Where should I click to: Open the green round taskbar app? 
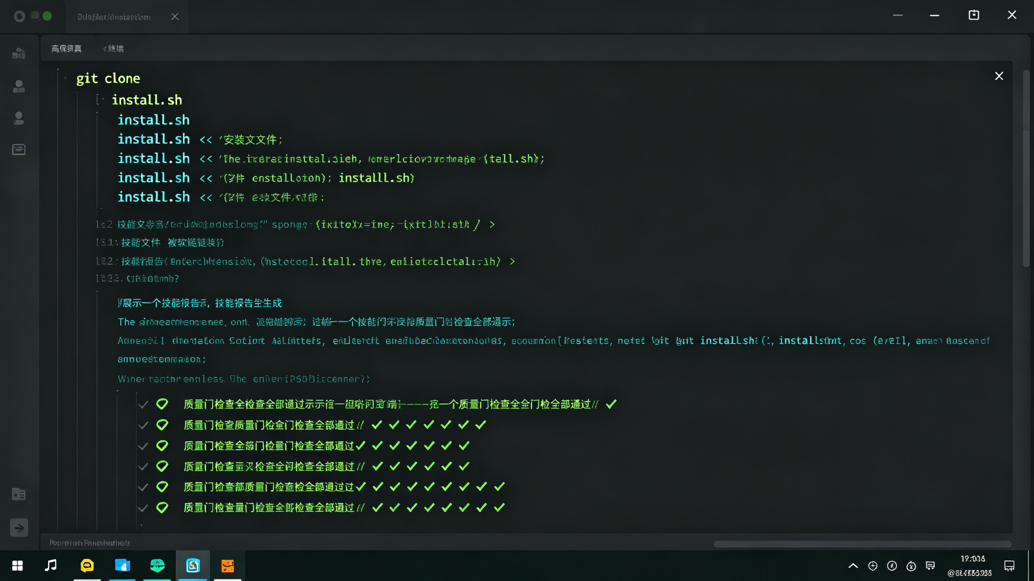pyautogui.click(x=157, y=565)
